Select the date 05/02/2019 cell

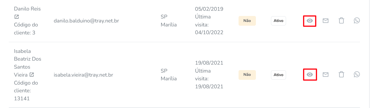[x=209, y=9]
